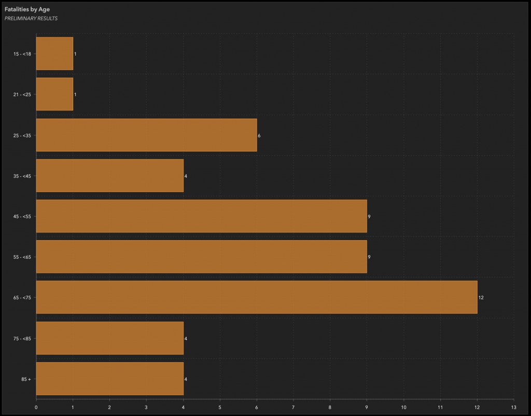Select the 55 - <65 age group bar

[x=201, y=257]
